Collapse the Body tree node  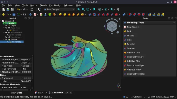click(2, 23)
